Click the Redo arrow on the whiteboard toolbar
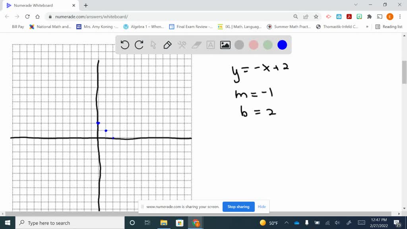The image size is (407, 229). click(x=139, y=45)
